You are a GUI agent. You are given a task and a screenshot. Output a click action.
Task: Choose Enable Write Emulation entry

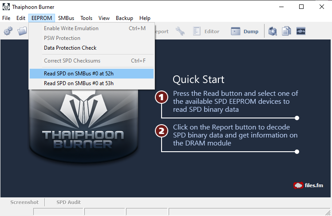click(x=91, y=28)
